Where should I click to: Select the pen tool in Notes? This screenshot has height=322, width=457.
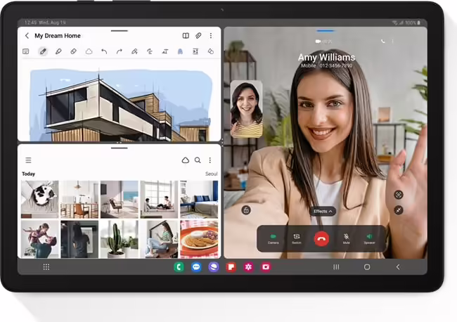(42, 51)
